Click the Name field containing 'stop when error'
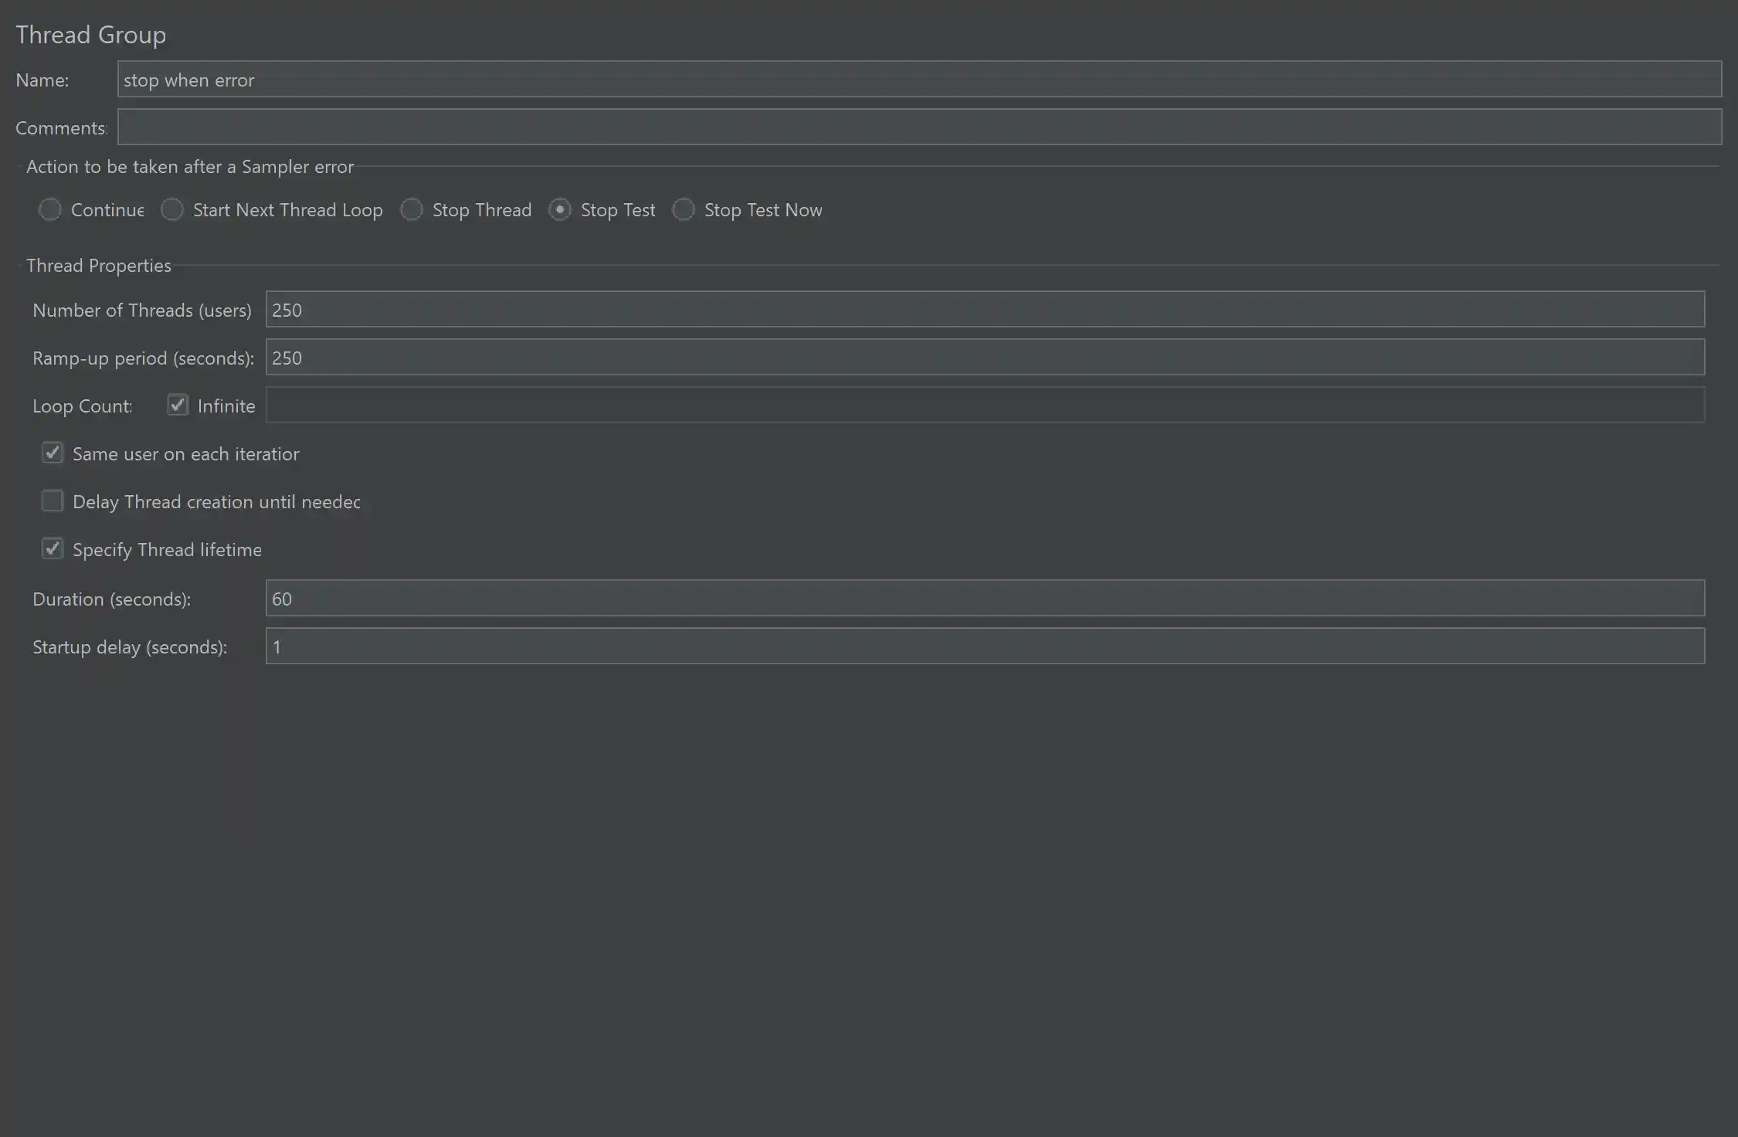Viewport: 1738px width, 1137px height. point(919,80)
